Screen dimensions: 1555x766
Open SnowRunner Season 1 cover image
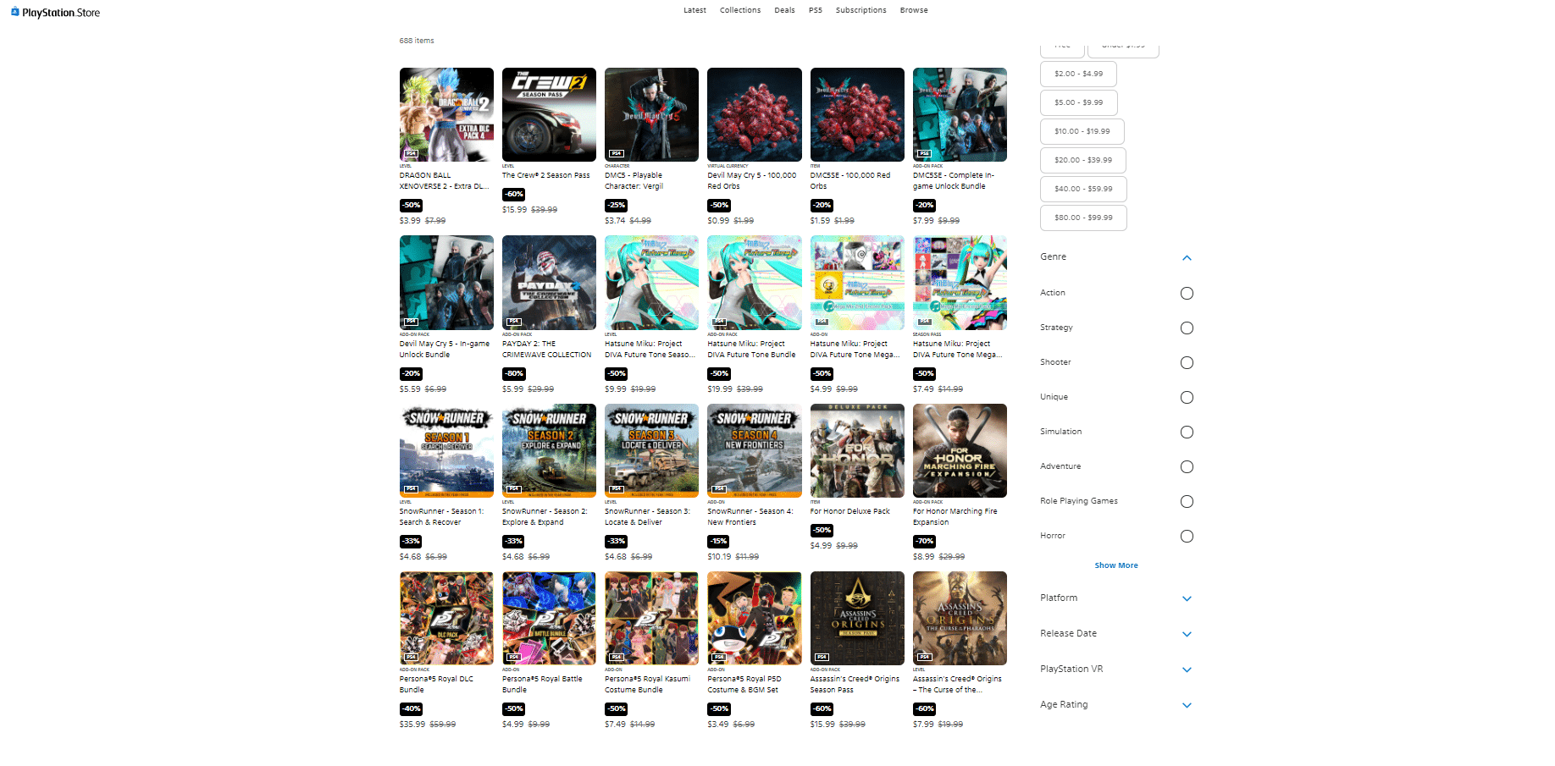click(x=446, y=450)
